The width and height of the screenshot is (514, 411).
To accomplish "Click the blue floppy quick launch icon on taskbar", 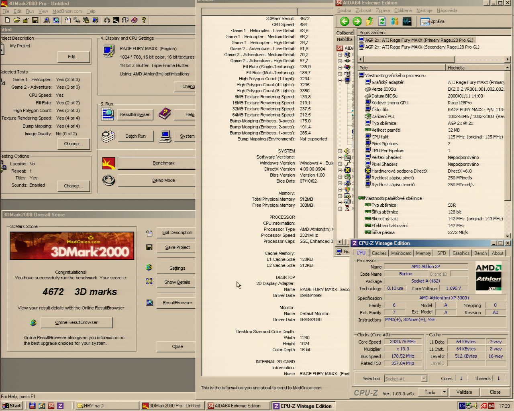I will 33,406.
